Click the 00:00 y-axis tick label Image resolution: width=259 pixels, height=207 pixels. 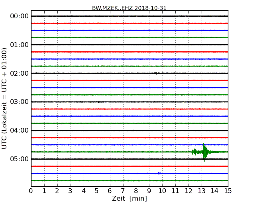[19, 16]
